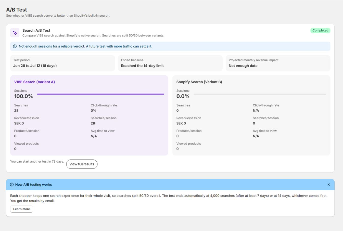Click the 0.0% sessions value
Viewport: 343px width, 231px height.
pyautogui.click(x=183, y=96)
